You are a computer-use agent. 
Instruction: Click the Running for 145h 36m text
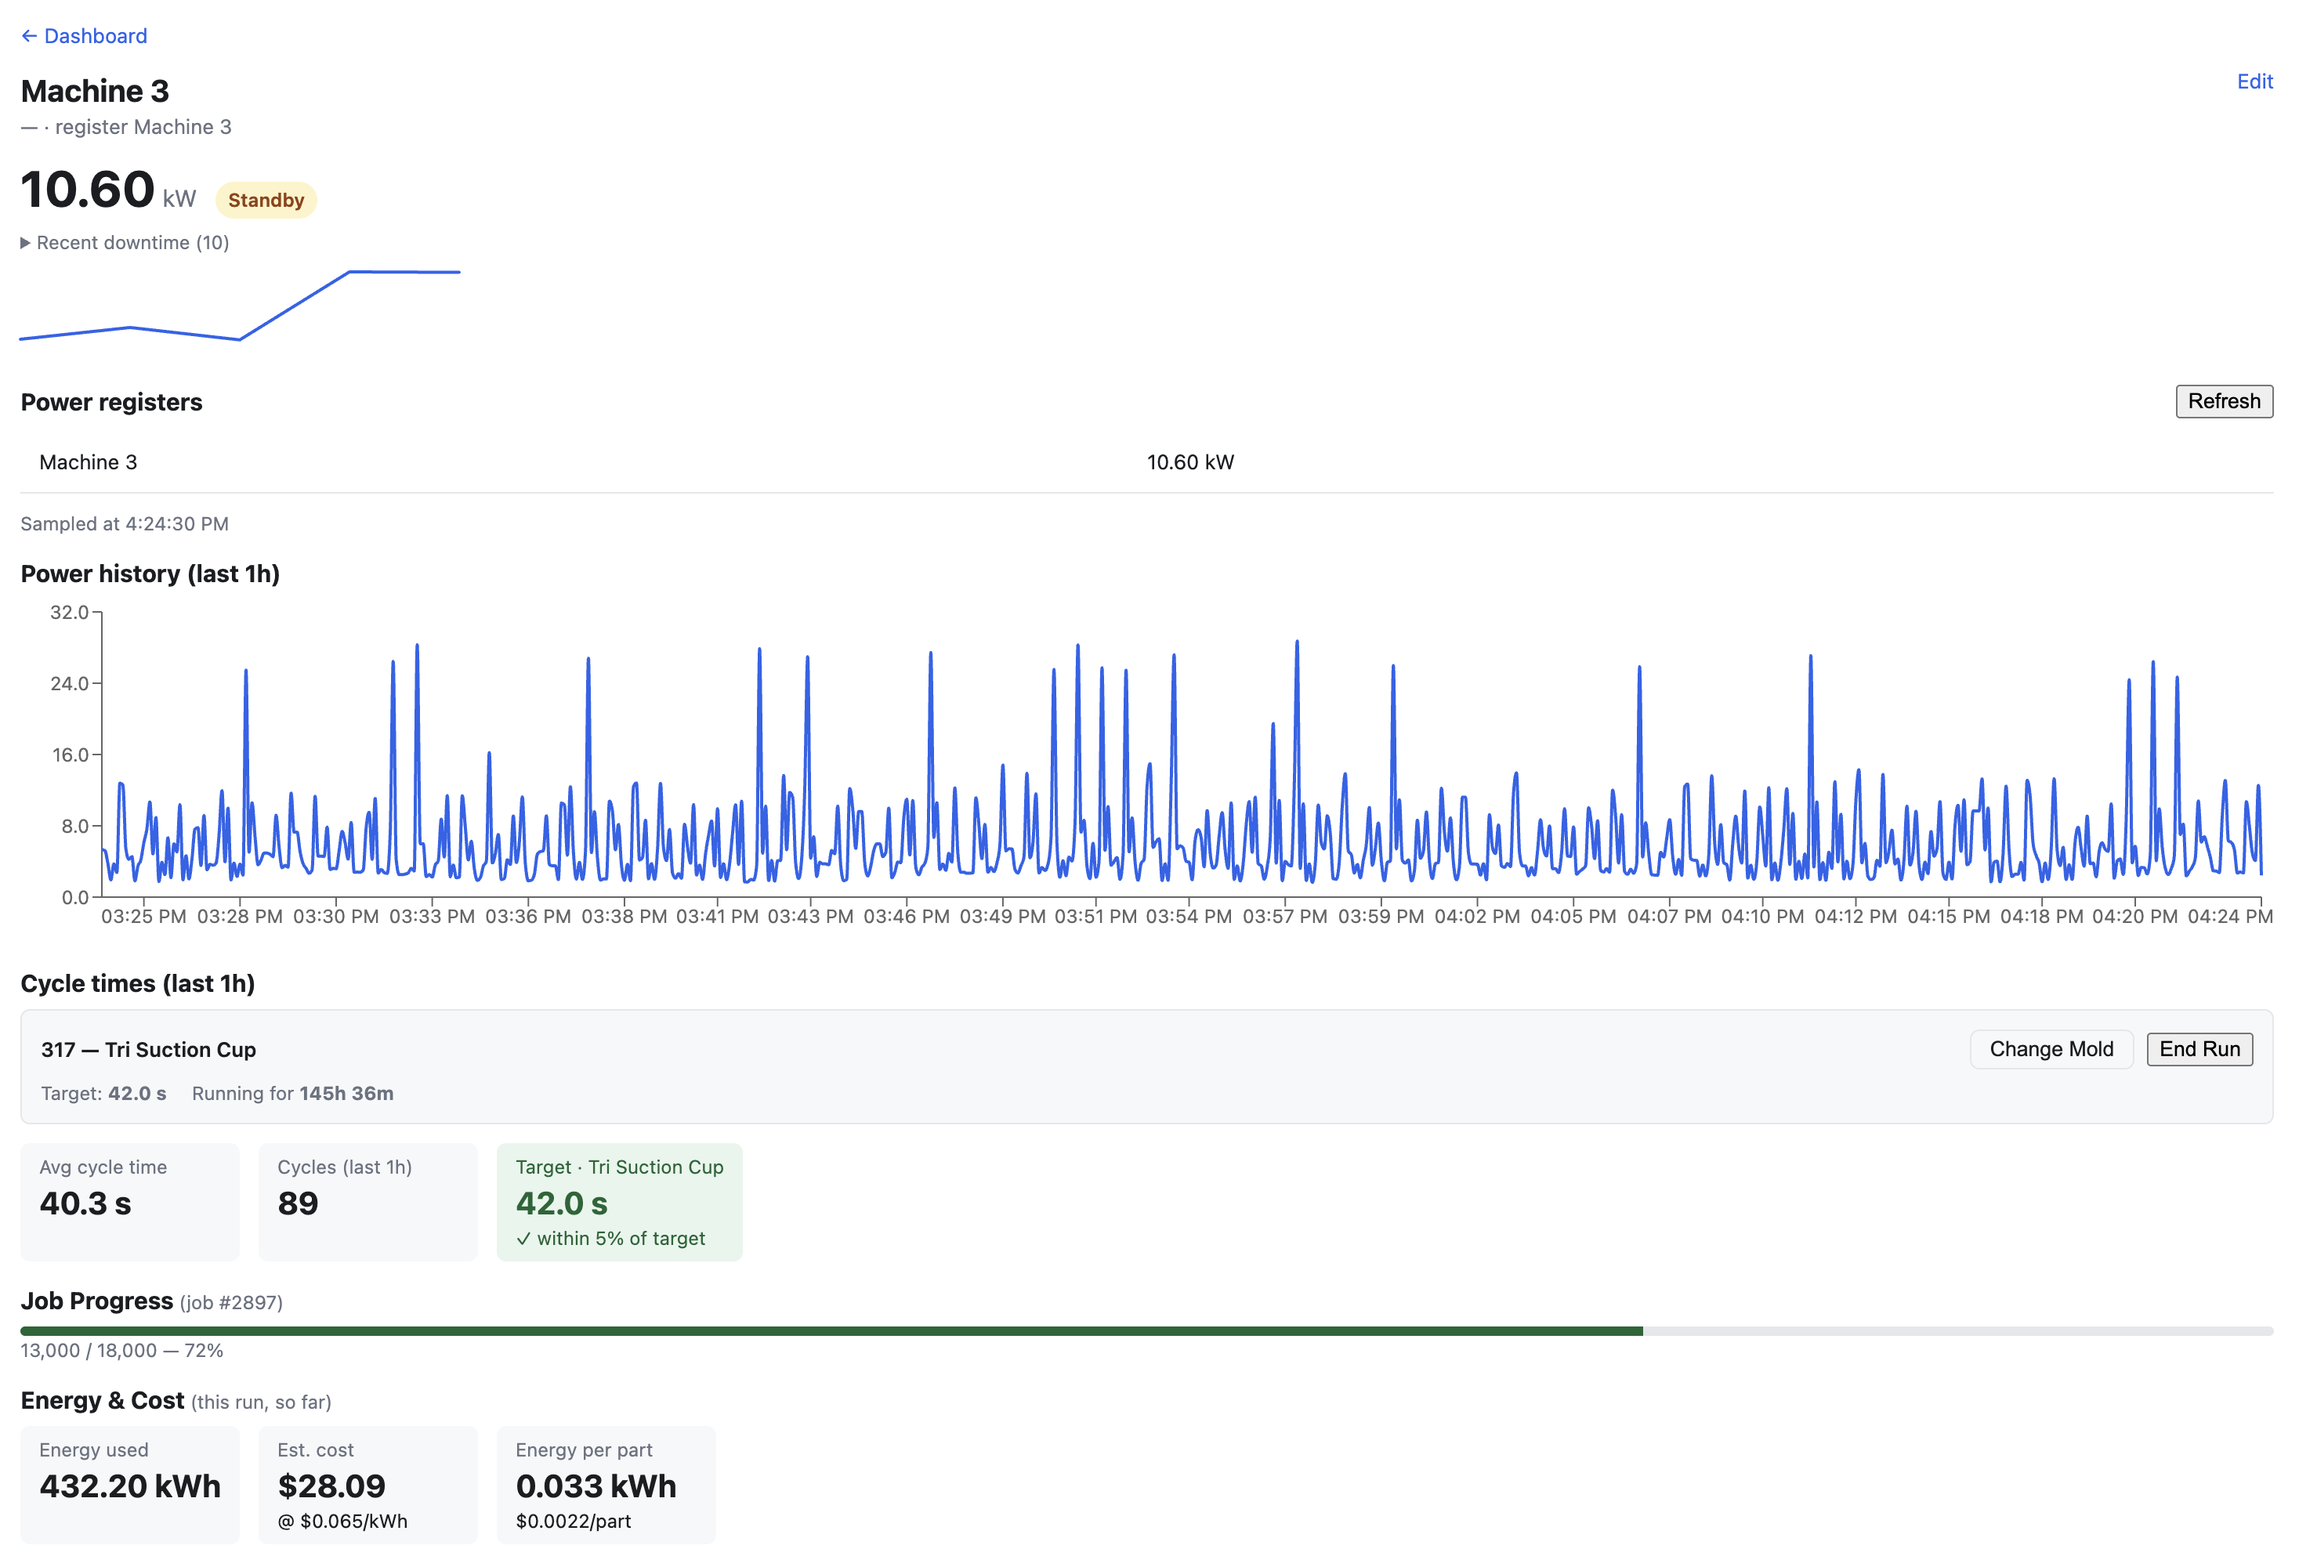(293, 1092)
